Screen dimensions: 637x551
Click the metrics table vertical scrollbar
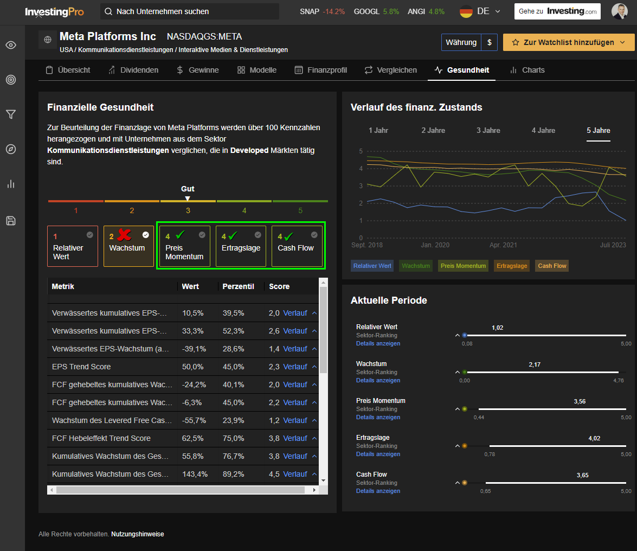point(323,330)
